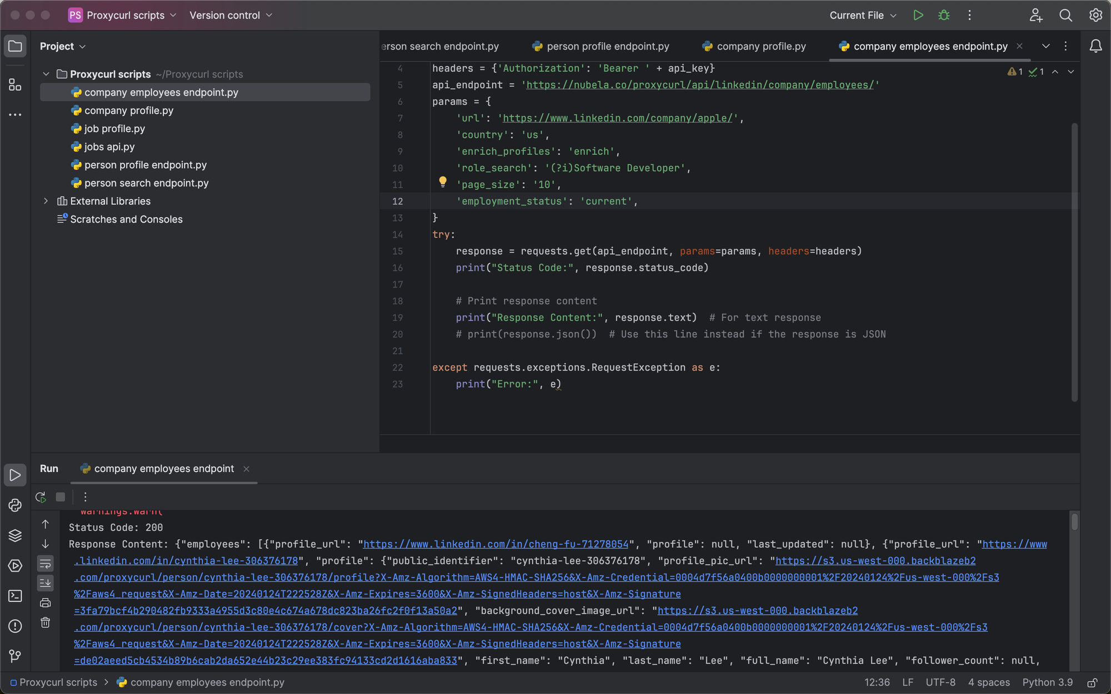Image resolution: width=1111 pixels, height=694 pixels.
Task: Click the UTF-8 encoding status bar item
Action: (x=940, y=682)
